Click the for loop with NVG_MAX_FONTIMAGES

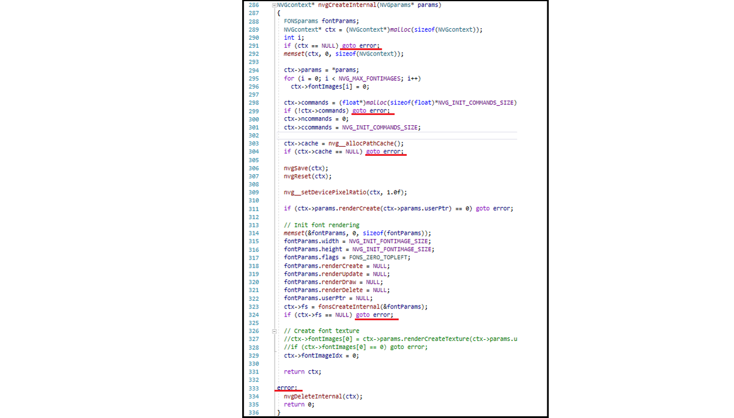(353, 78)
